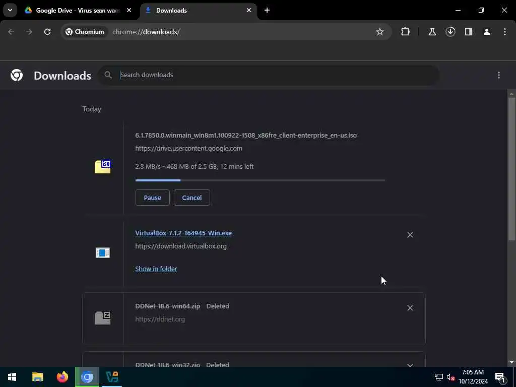Click the DDNet win64 zip file icon
Image resolution: width=516 pixels, height=387 pixels.
103,318
